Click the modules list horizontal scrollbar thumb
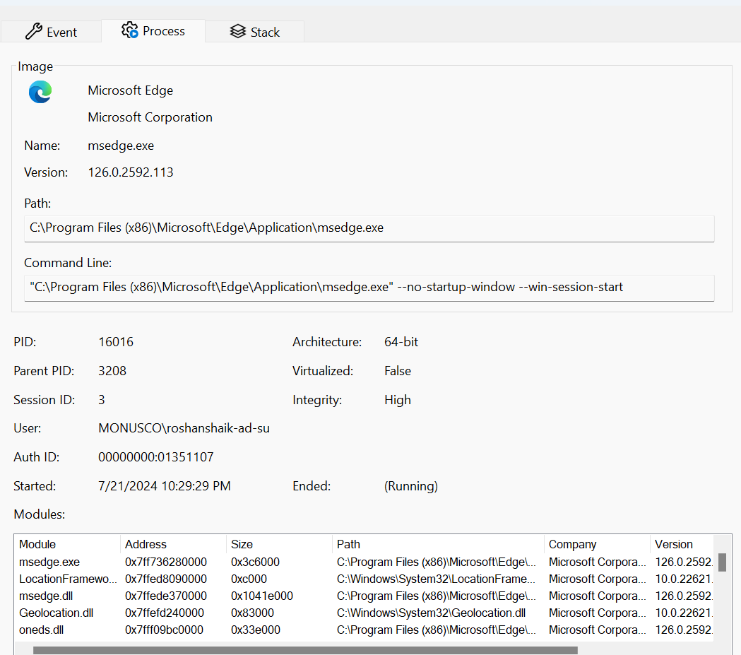 tap(305, 650)
